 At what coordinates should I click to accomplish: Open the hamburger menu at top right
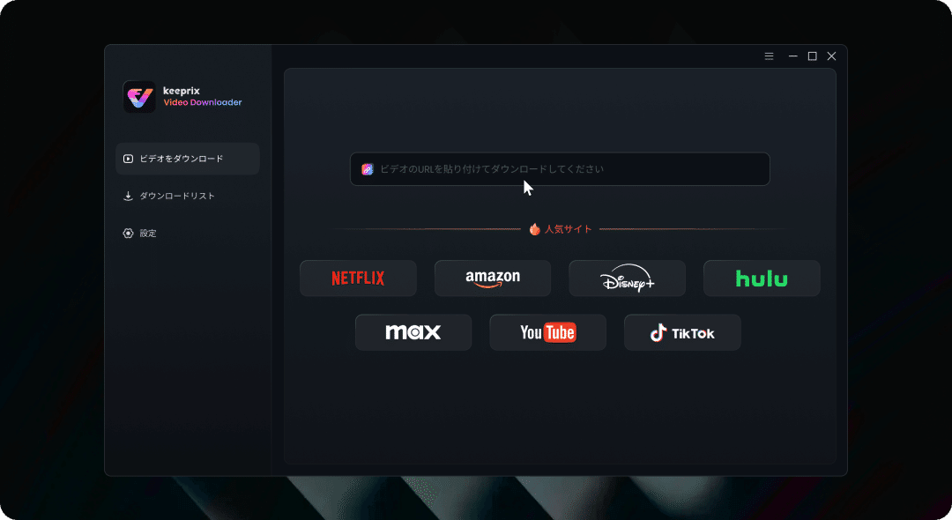[x=769, y=56]
